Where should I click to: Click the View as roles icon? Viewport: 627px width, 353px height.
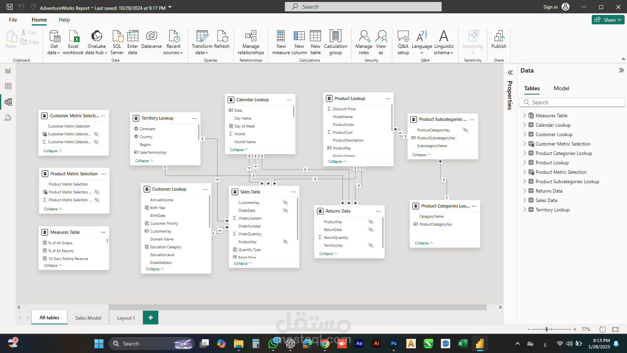381,36
